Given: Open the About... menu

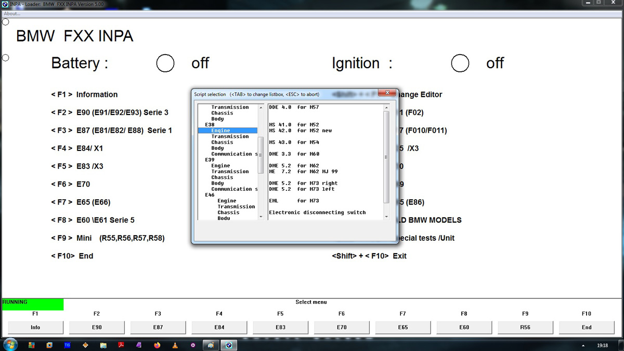Looking at the screenshot, I should [12, 14].
